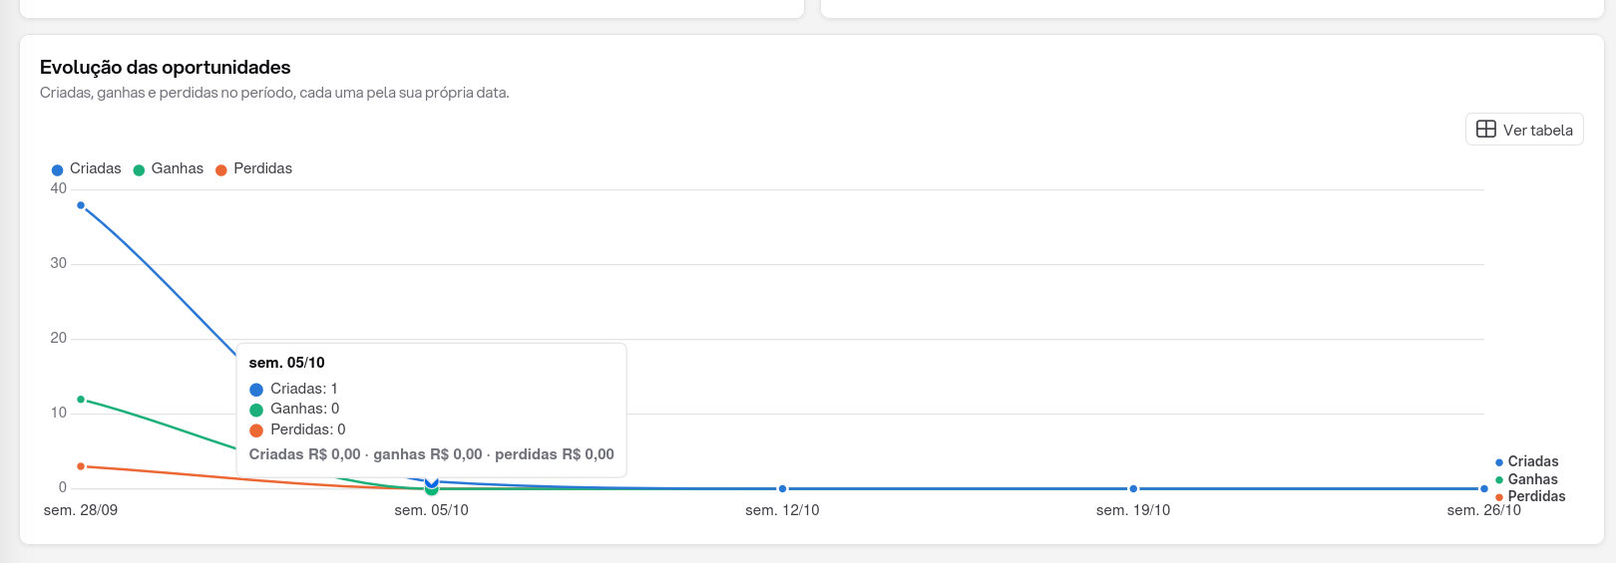The height and width of the screenshot is (563, 1616).
Task: Click the table grid icon beside Ver tabela
Action: 1485,130
